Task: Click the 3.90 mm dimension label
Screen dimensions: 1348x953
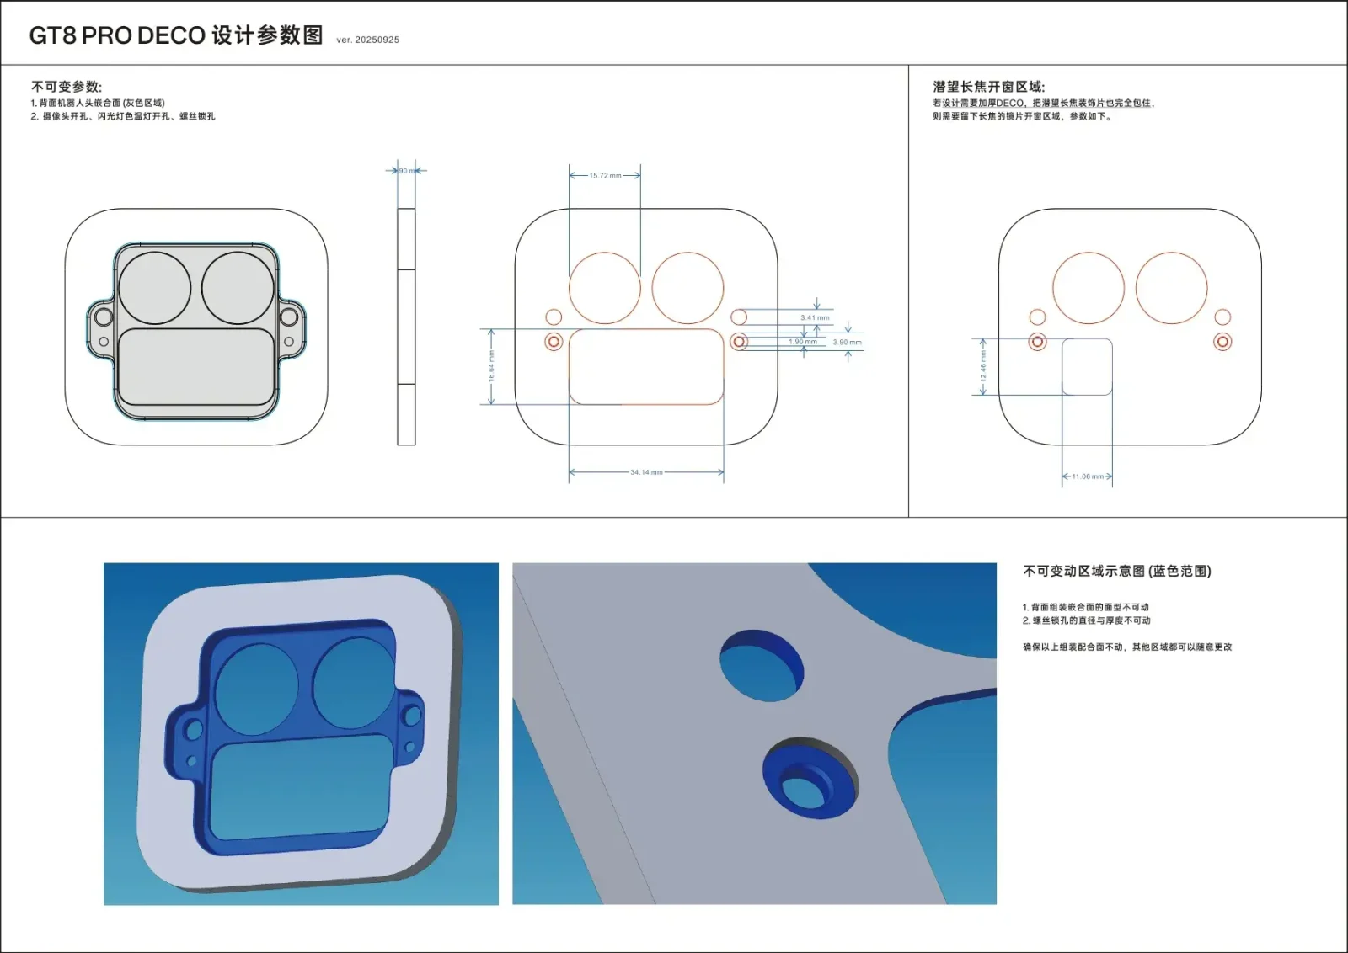Action: 847,343
